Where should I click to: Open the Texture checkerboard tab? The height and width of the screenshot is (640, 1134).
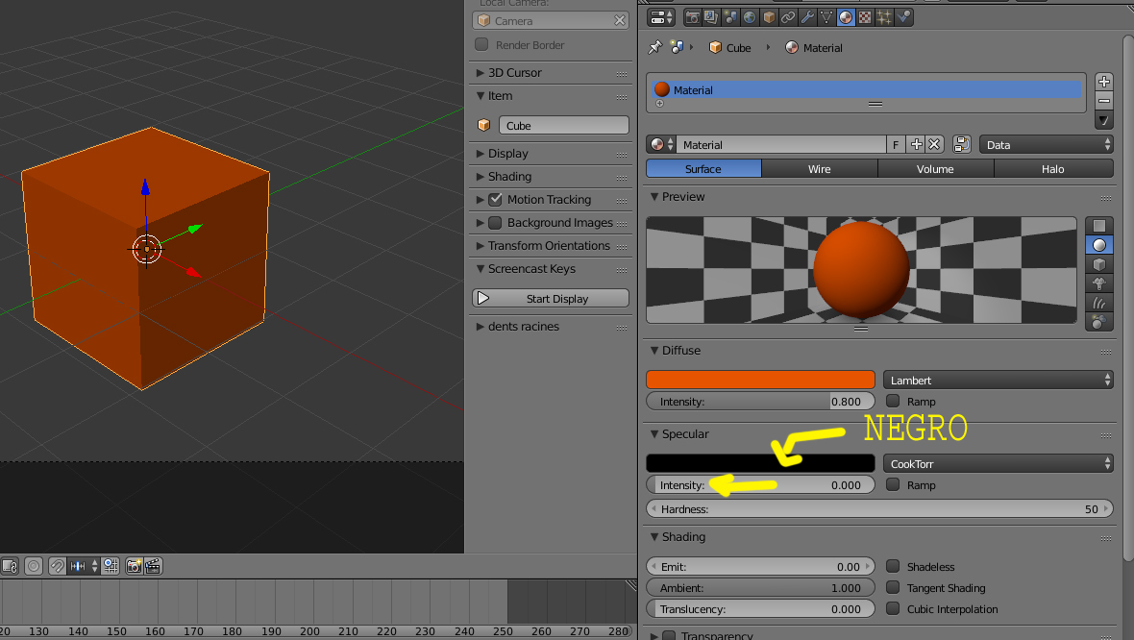(865, 17)
